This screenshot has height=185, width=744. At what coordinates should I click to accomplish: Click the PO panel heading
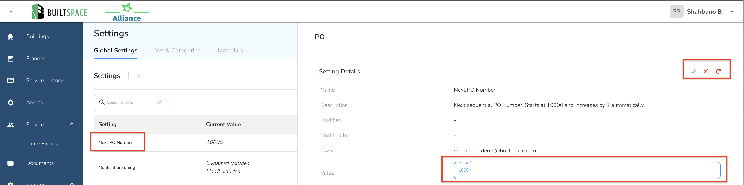(x=320, y=37)
